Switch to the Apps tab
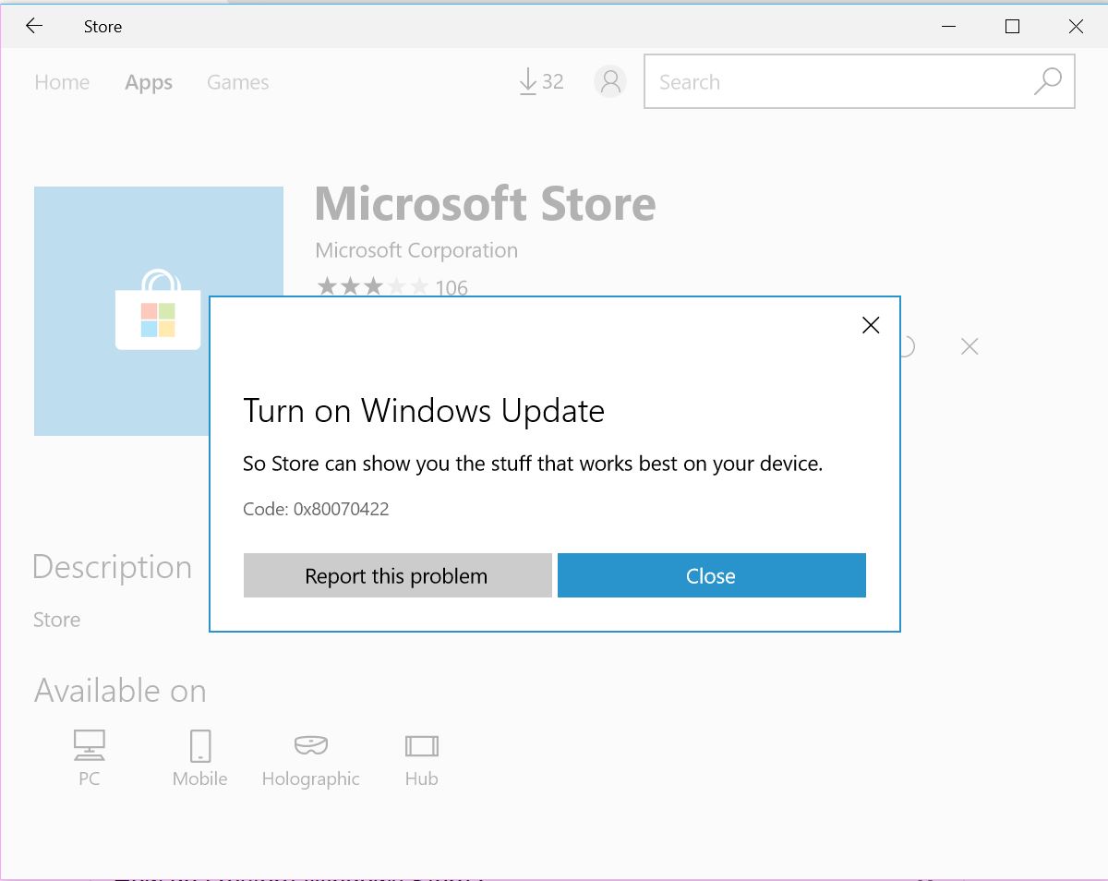 click(149, 82)
